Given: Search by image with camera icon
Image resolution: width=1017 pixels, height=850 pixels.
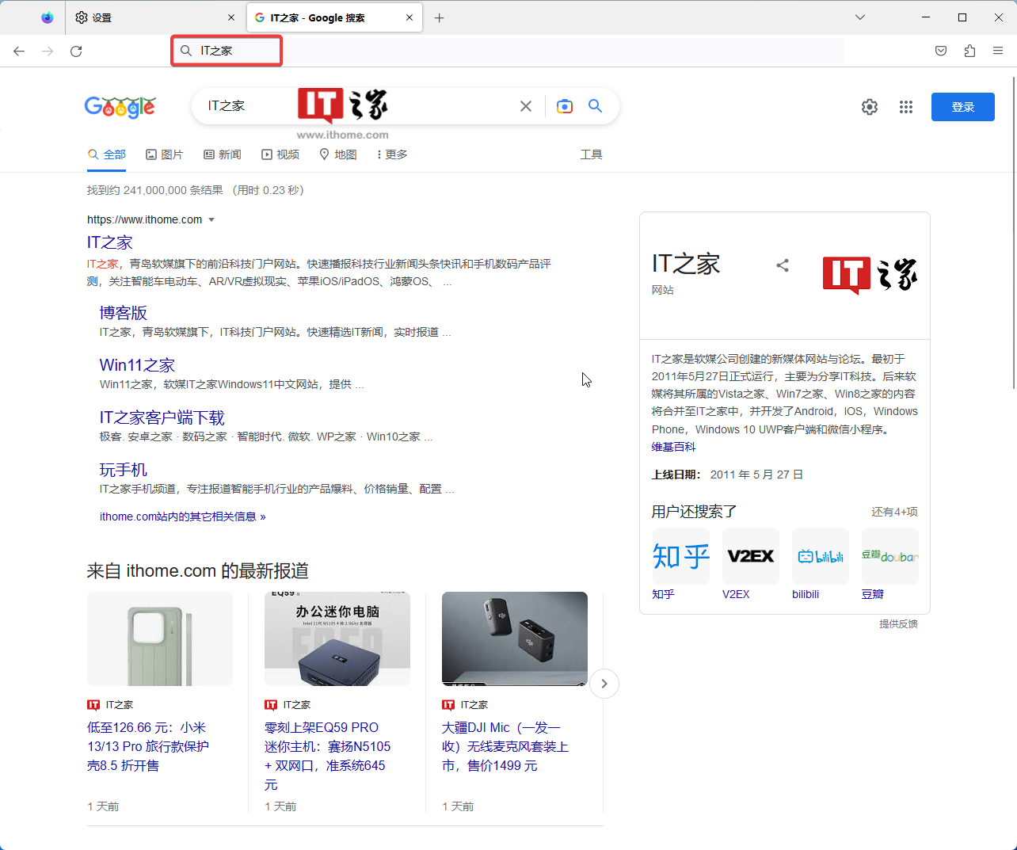Looking at the screenshot, I should pyautogui.click(x=565, y=106).
